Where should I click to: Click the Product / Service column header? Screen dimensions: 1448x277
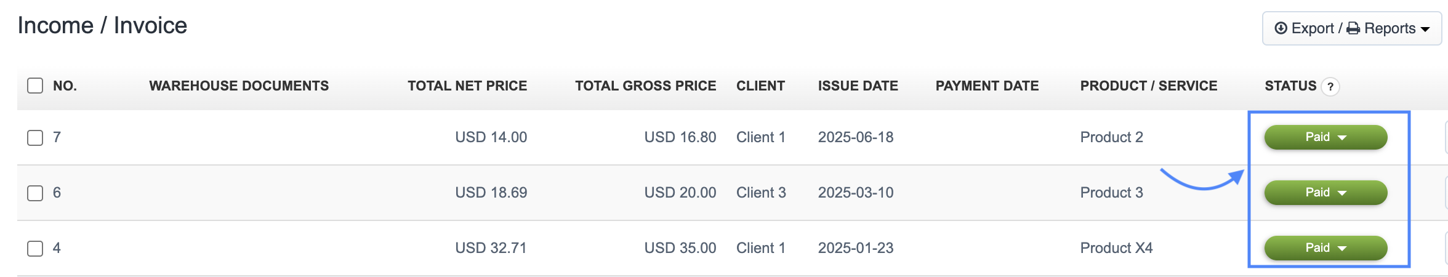pos(1148,86)
